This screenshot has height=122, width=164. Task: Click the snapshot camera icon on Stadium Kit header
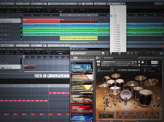click(x=133, y=62)
